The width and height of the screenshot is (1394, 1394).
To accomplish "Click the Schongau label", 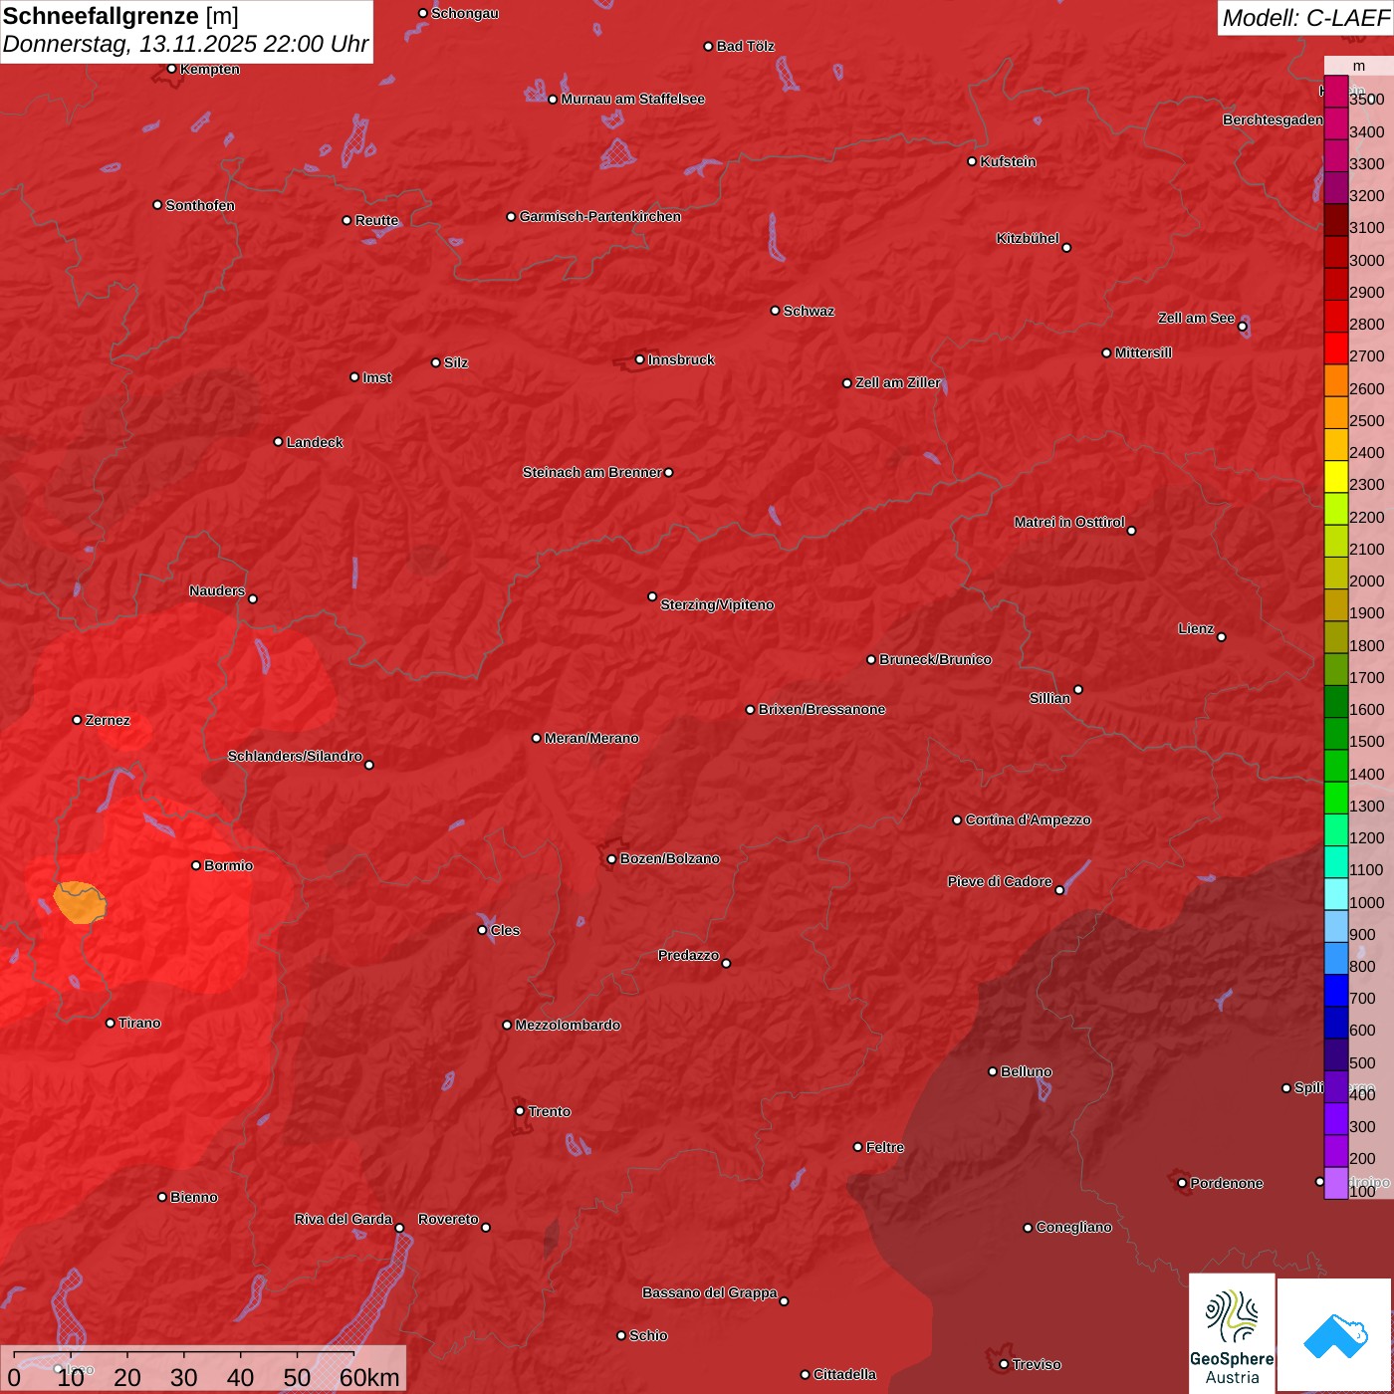I will (465, 13).
